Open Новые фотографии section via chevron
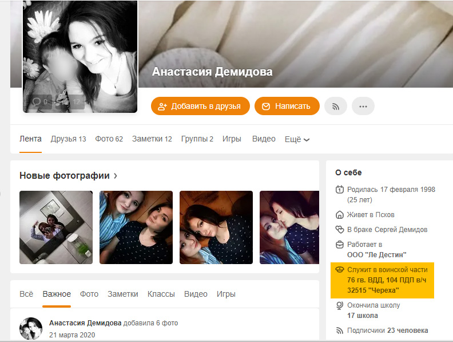The image size is (453, 342). 116,176
